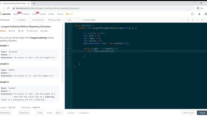The height and width of the screenshot is (116, 207).
Task: Open the Mock menu item
Action: [34, 14]
